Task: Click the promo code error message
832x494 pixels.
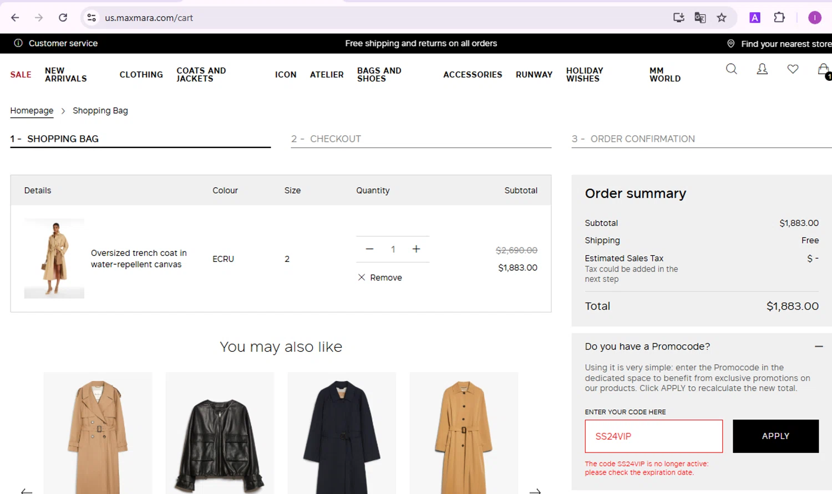Action: point(646,468)
